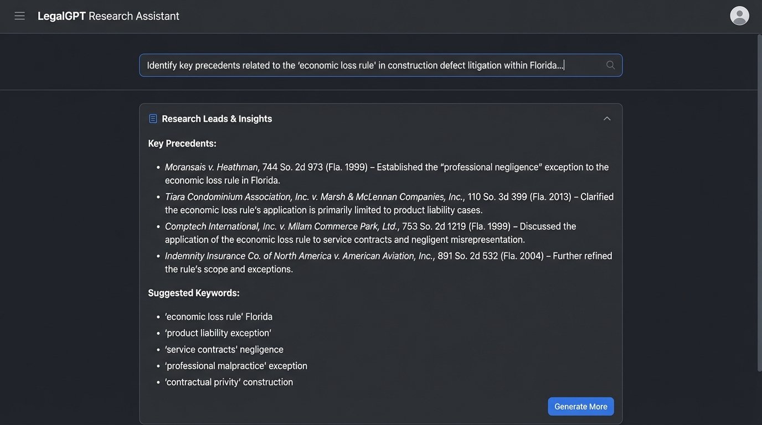Click the 'contractual privity' construction keyword
The height and width of the screenshot is (425, 762).
229,381
